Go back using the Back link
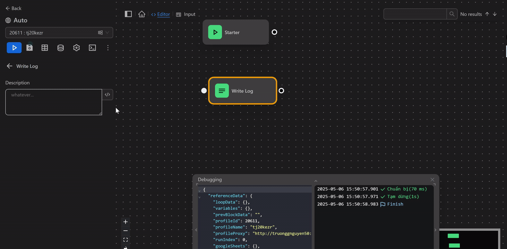 point(13,8)
